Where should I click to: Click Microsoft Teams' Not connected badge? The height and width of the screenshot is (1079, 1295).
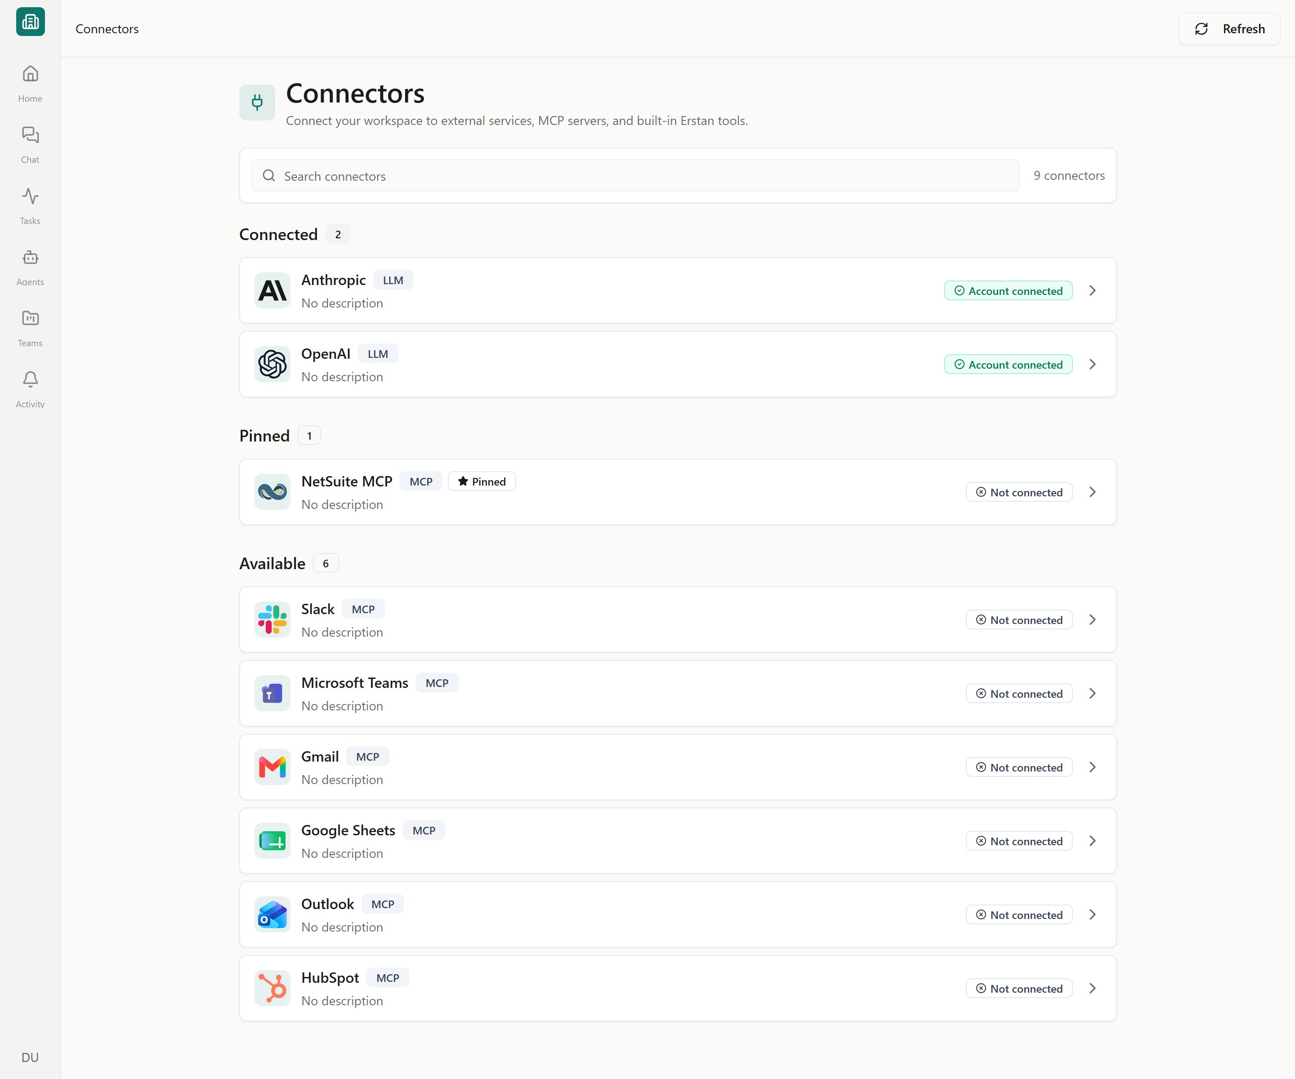tap(1019, 694)
